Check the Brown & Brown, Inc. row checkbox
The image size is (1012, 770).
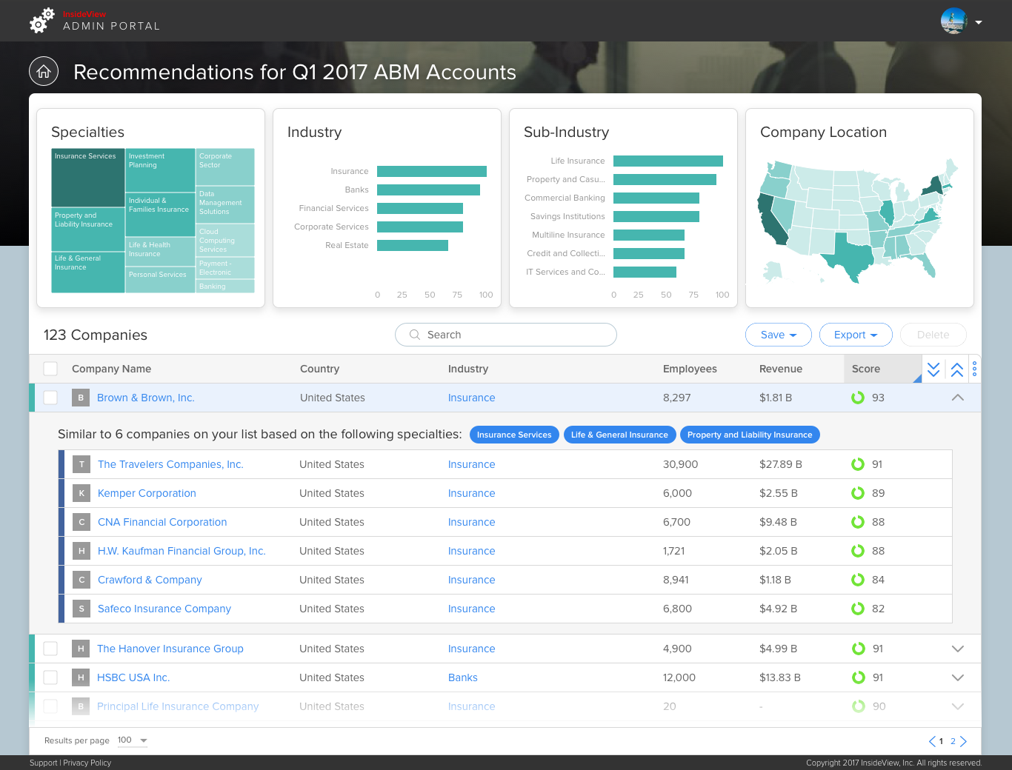tap(50, 398)
